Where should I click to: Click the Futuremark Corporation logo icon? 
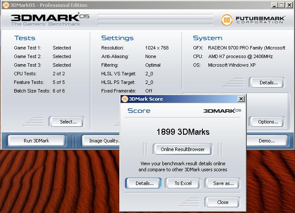[x=227, y=20]
